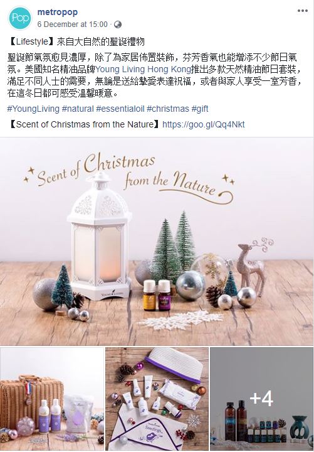
Task: Open the Seedlings baby products photo
Action: coord(157,399)
